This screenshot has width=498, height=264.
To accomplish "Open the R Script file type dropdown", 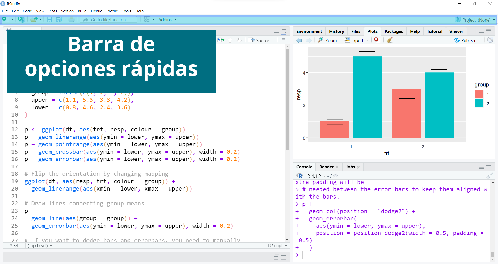I will click(278, 246).
